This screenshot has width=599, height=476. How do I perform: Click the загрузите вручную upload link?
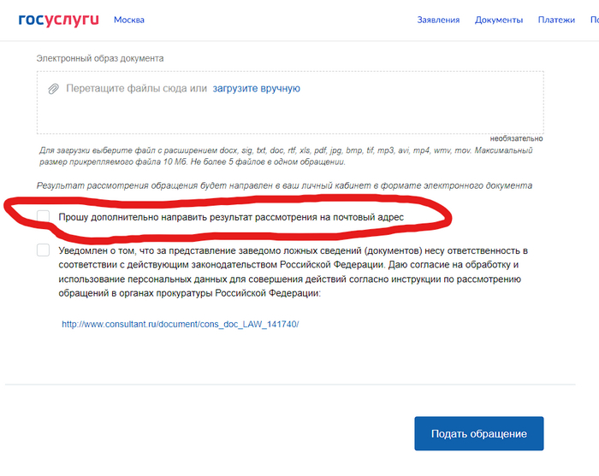(x=257, y=89)
